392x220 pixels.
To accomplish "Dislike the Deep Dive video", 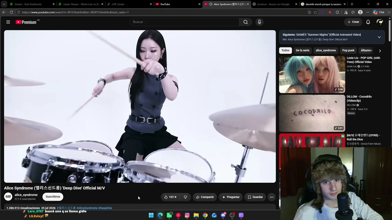I will 185,197.
